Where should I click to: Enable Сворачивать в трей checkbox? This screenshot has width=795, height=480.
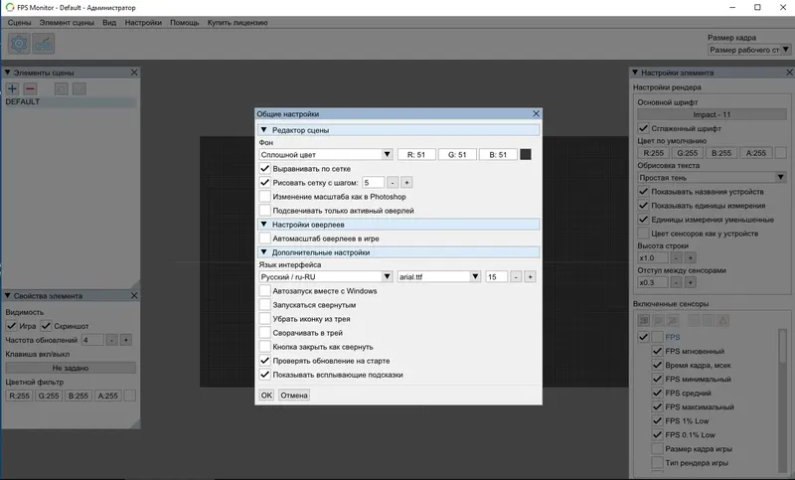(264, 333)
